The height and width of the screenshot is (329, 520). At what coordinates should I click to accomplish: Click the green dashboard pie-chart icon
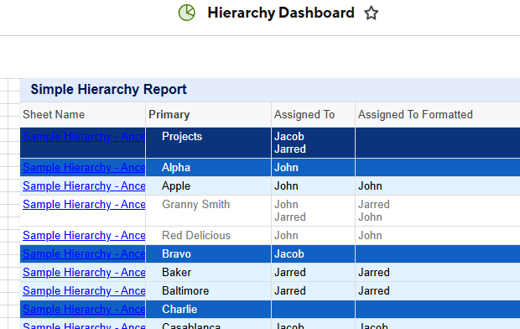click(187, 13)
